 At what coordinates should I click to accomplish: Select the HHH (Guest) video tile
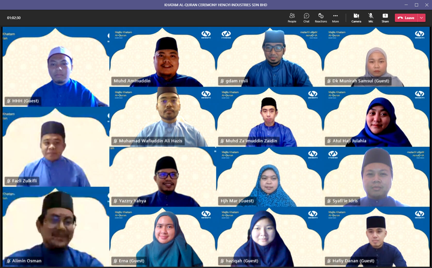(56, 66)
